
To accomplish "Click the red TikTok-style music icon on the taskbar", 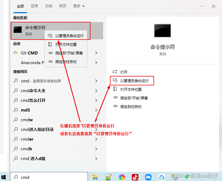I will (x=135, y=177).
